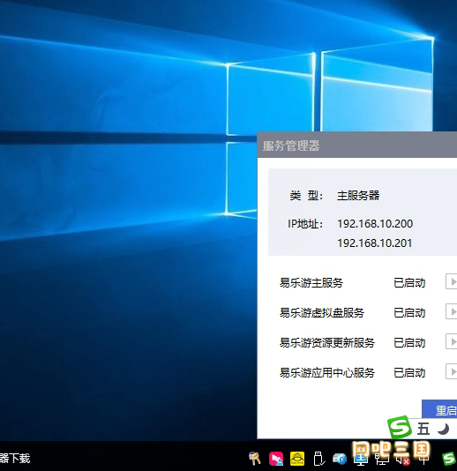This screenshot has width=457, height=471.
Task: Click 已启动 status of 易乐游主服务
Action: [409, 282]
